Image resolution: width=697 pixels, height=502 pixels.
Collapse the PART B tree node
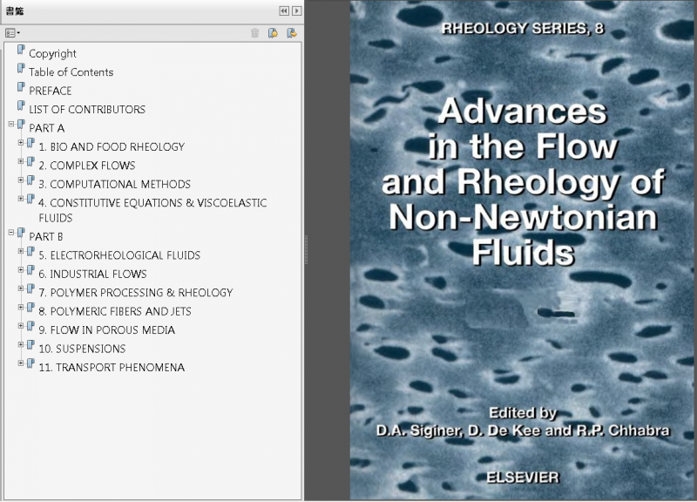point(11,233)
